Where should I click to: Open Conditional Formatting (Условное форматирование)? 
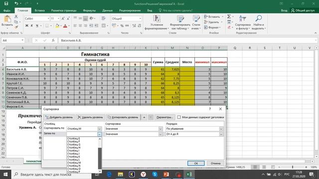pyautogui.click(x=157, y=22)
